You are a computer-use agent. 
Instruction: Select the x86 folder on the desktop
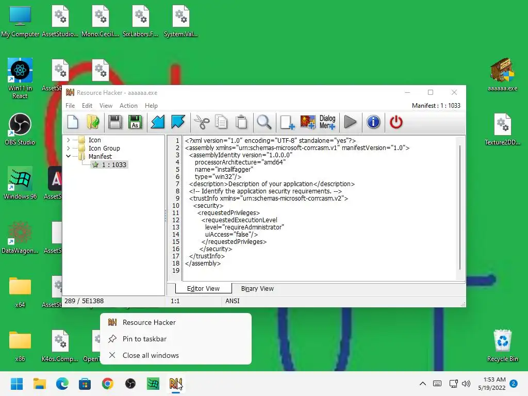tap(20, 346)
